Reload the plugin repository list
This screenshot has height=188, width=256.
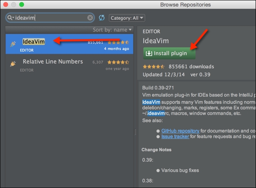[x=102, y=18]
